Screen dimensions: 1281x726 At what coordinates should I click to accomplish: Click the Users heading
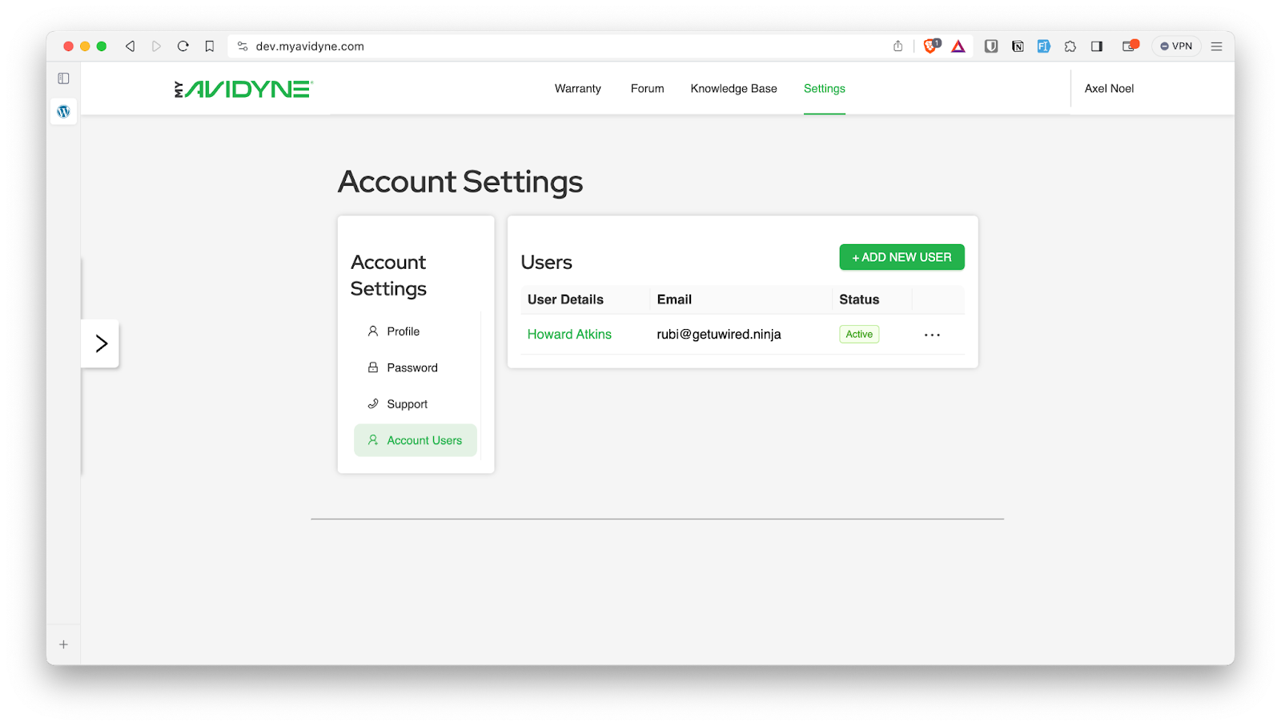[x=547, y=263]
